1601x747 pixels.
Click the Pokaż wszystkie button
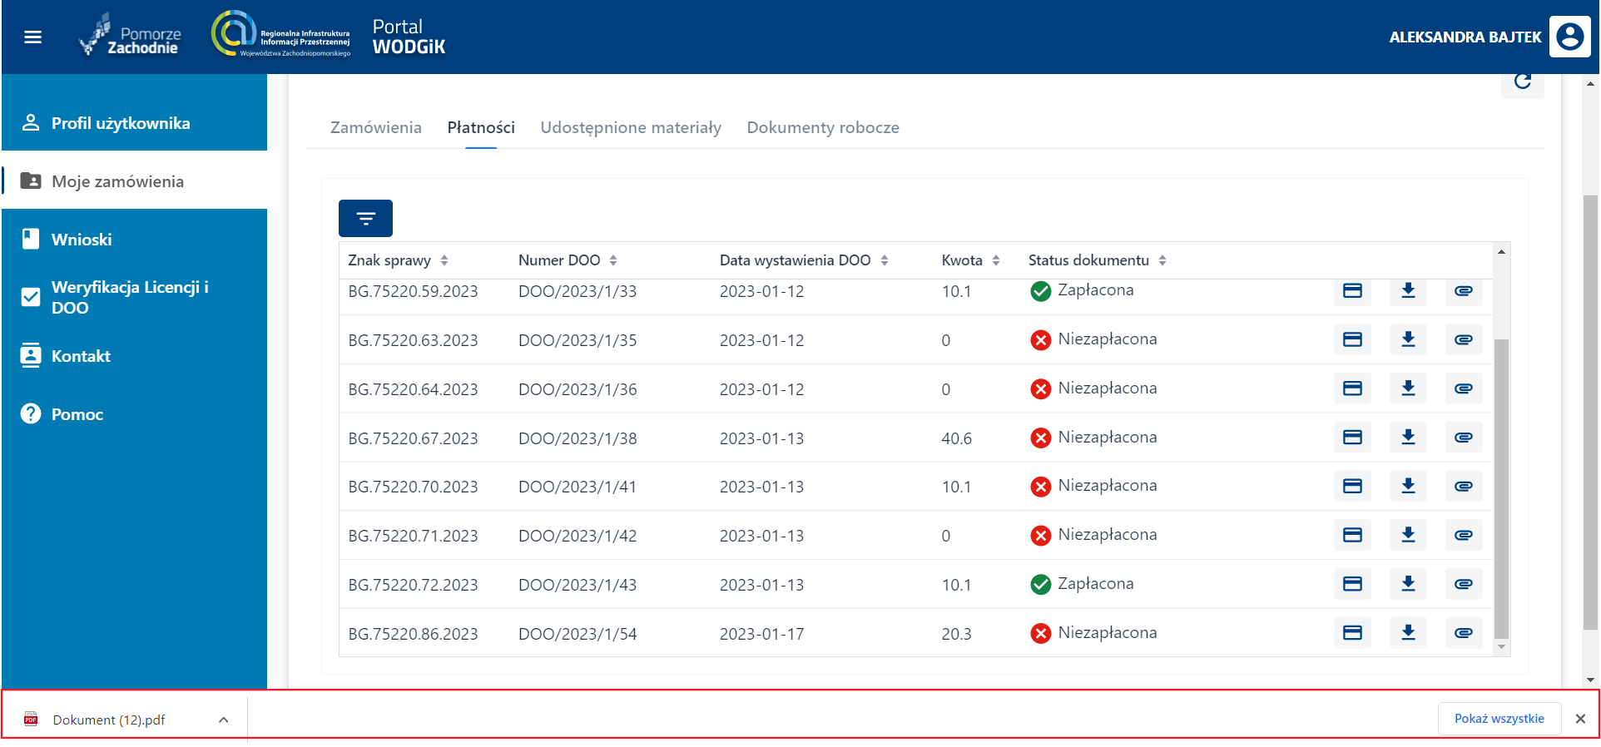[1499, 719]
